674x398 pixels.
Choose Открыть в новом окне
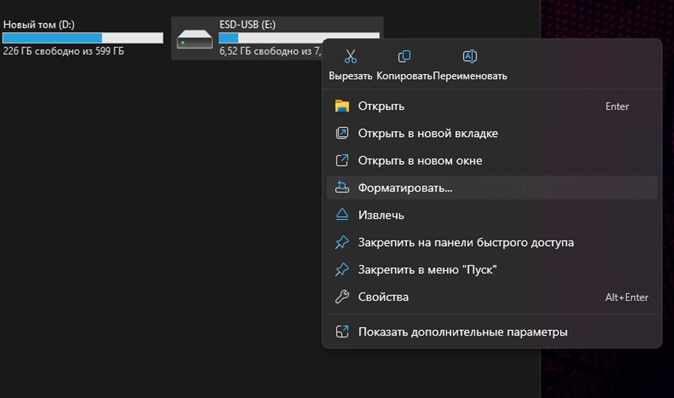tap(492, 161)
